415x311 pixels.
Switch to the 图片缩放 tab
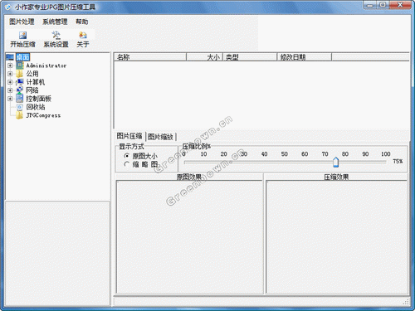coord(160,137)
